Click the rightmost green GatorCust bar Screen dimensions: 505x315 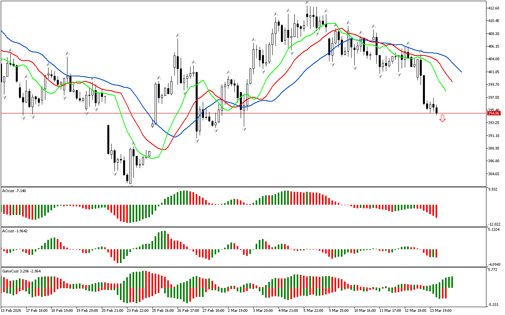(x=451, y=282)
